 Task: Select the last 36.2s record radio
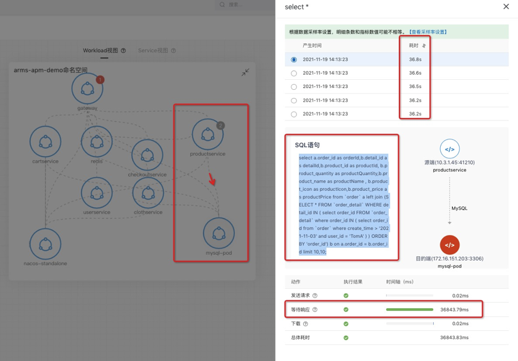tap(294, 114)
